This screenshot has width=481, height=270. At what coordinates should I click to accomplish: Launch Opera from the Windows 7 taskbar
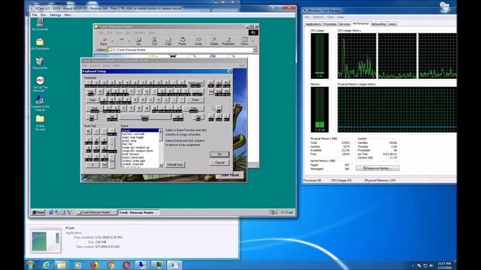(126, 265)
